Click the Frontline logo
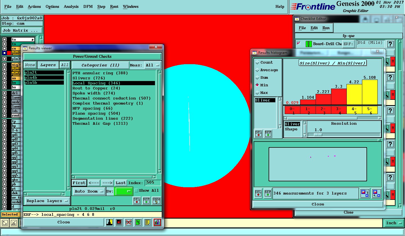 313,7
